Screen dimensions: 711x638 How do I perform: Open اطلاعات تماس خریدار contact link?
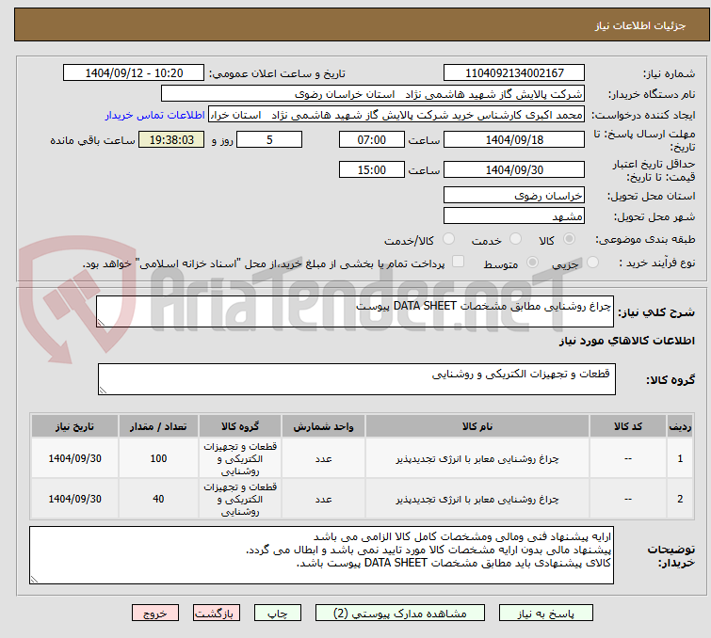[155, 115]
